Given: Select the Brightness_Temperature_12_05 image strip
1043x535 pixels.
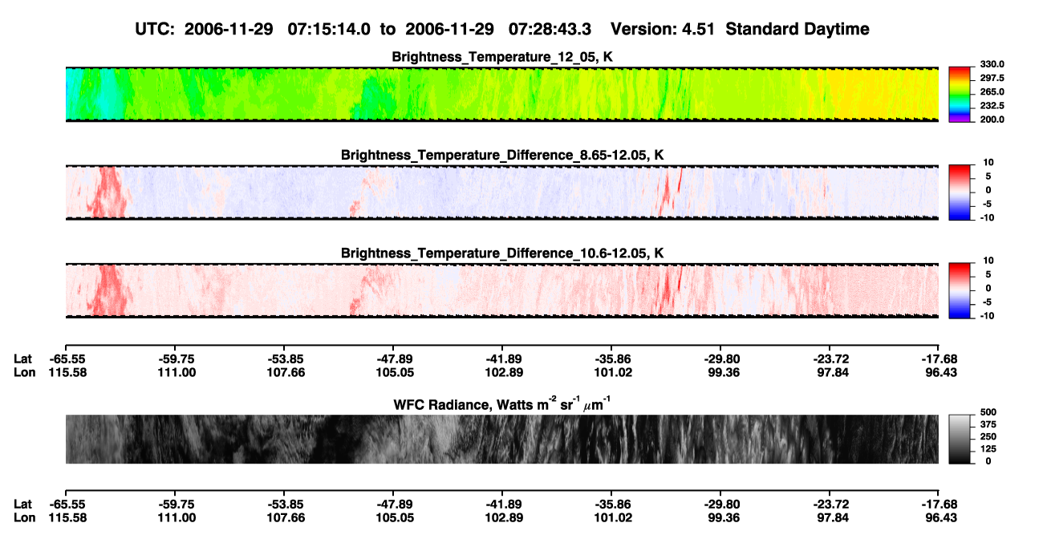Looking at the screenshot, I should pyautogui.click(x=501, y=94).
